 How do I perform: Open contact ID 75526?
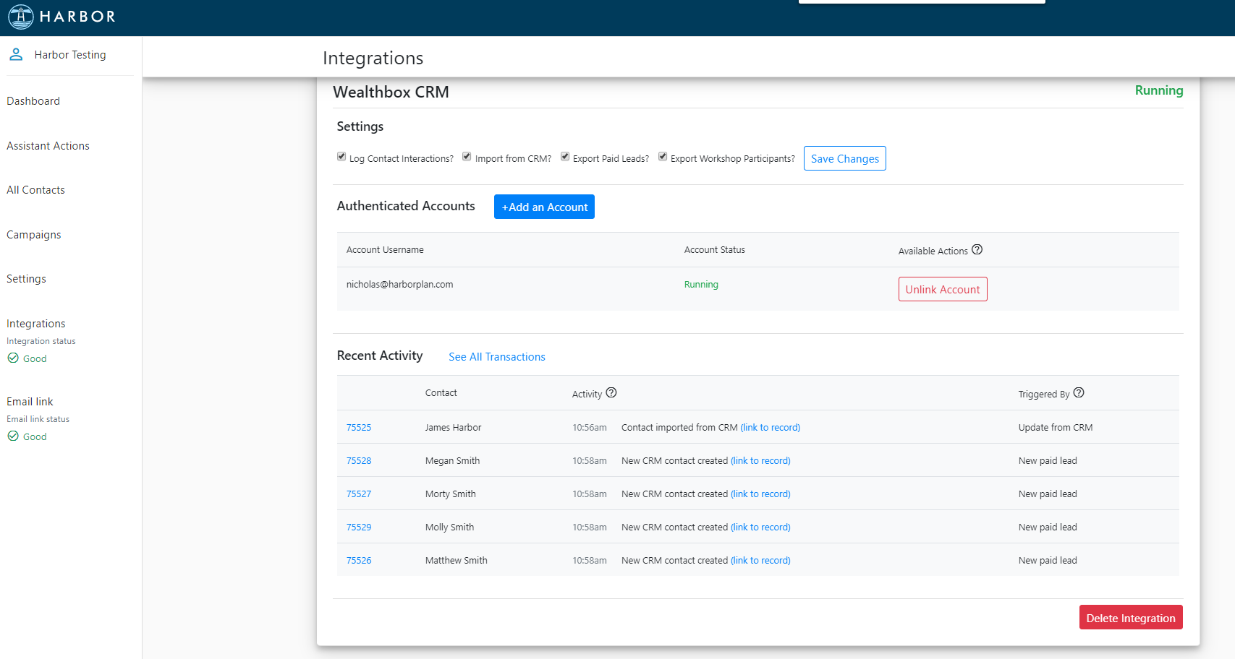pyautogui.click(x=359, y=561)
